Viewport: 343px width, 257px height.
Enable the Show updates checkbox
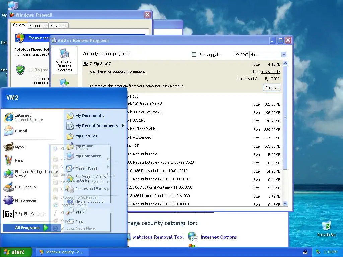point(194,54)
